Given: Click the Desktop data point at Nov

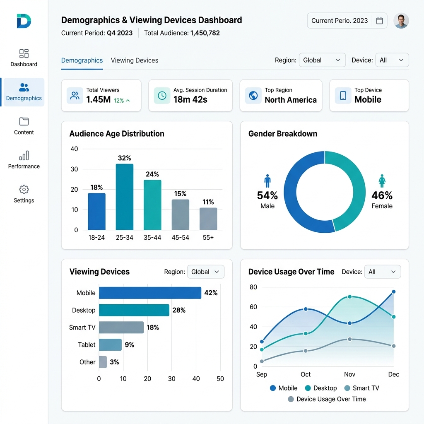Looking at the screenshot, I should [x=349, y=296].
